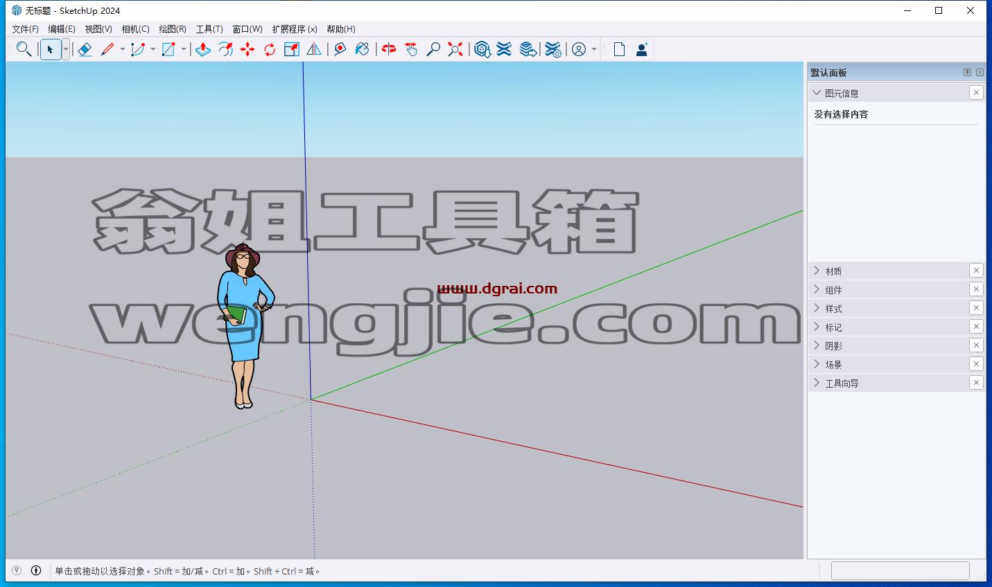Select the Offset tool
The image size is (992, 587).
point(225,49)
